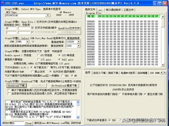
Task: Enable auto download when target code changes
Action: [x=9, y=94]
